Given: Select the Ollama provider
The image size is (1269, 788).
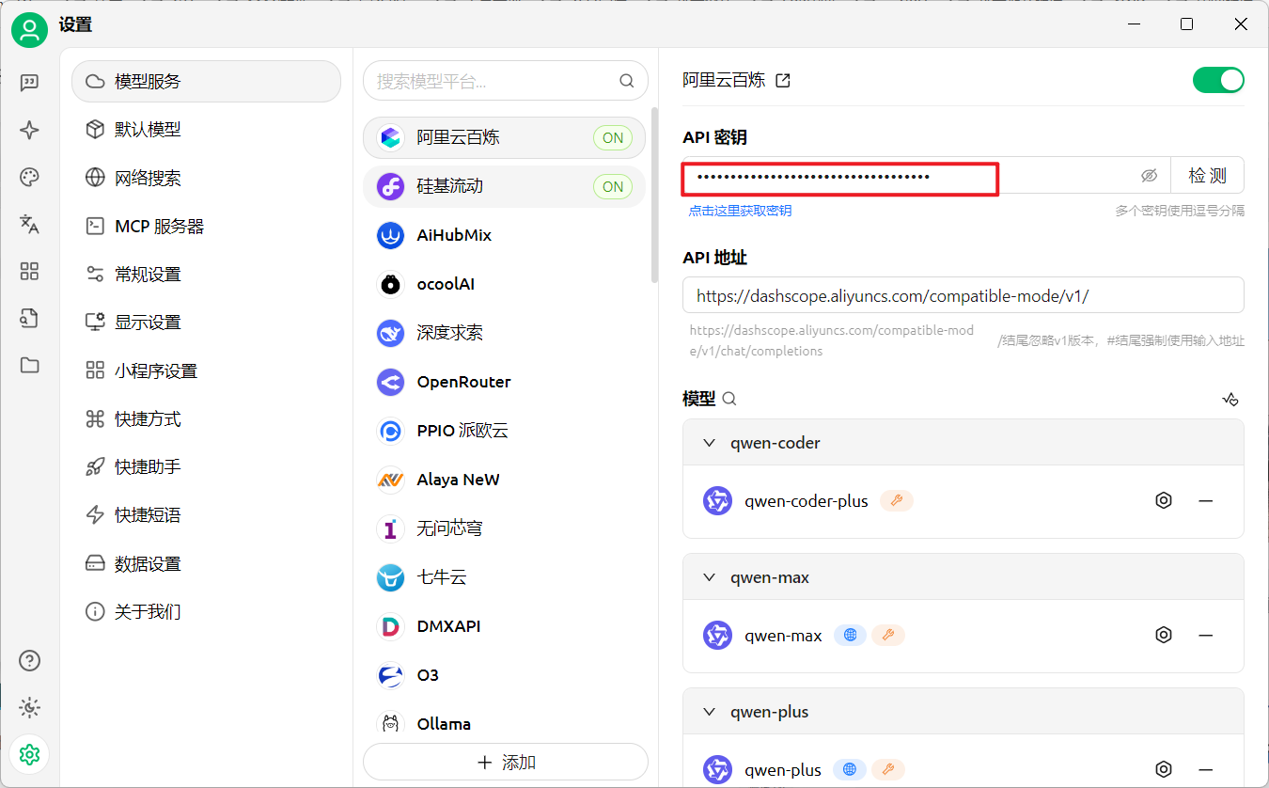Looking at the screenshot, I should coord(504,724).
